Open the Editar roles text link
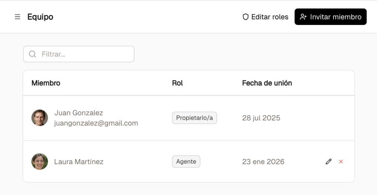 [x=269, y=17]
